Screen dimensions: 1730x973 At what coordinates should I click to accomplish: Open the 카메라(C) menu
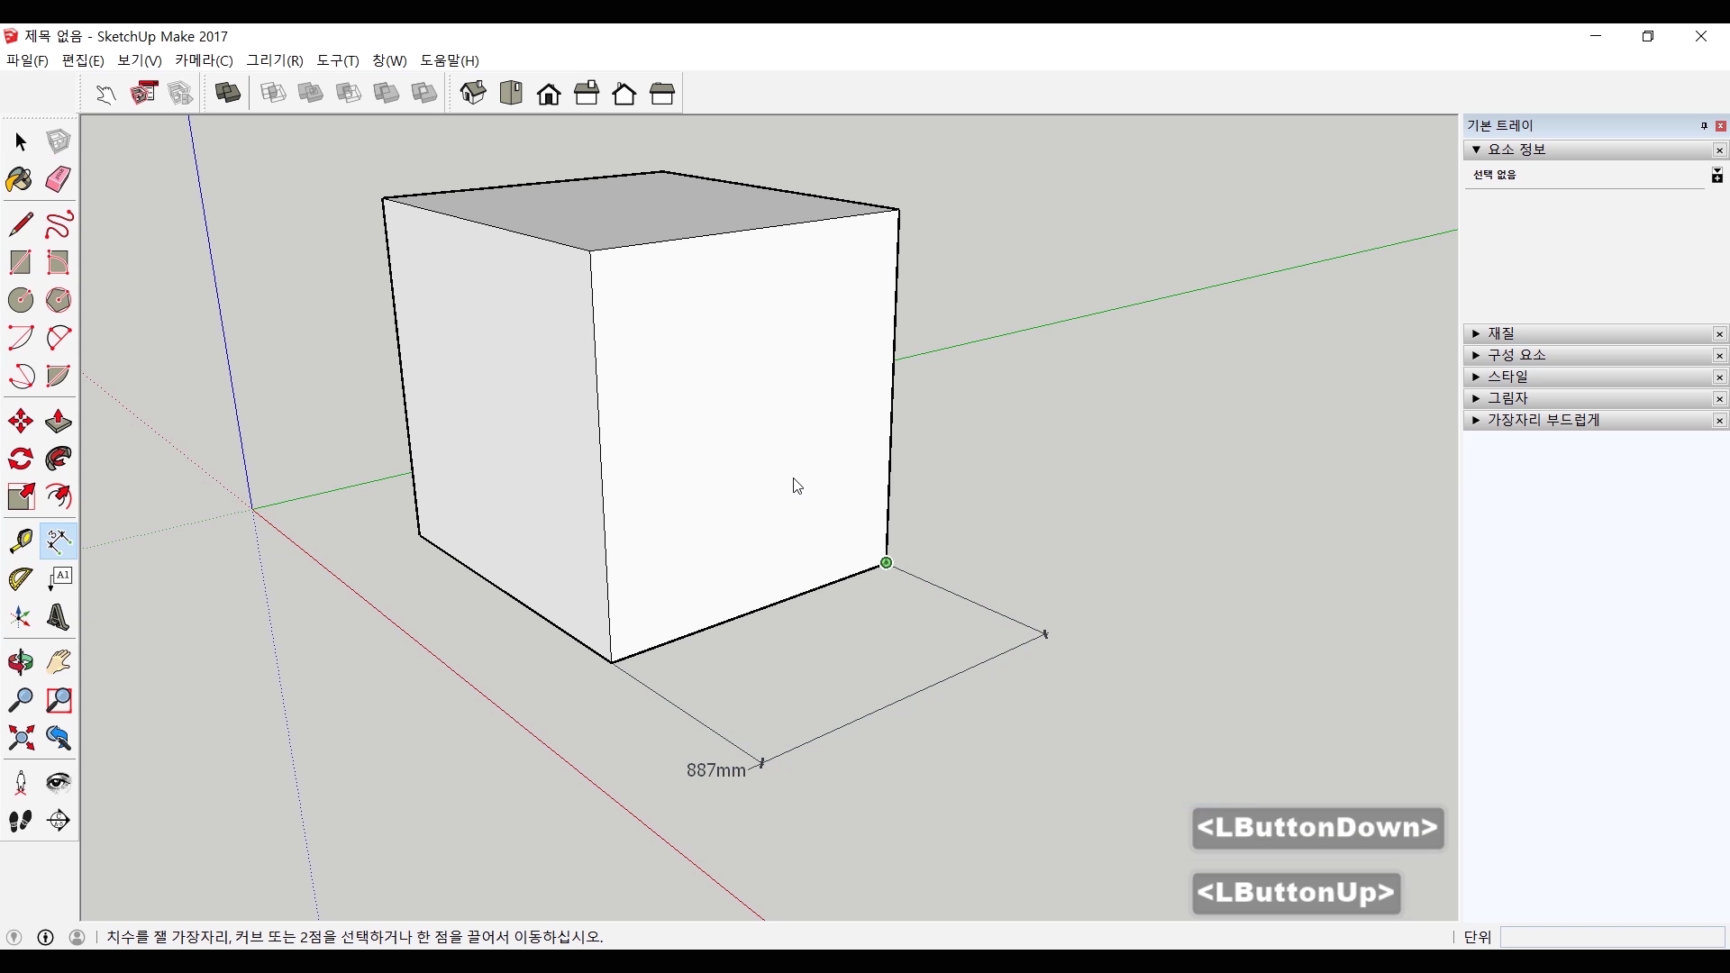tap(204, 60)
